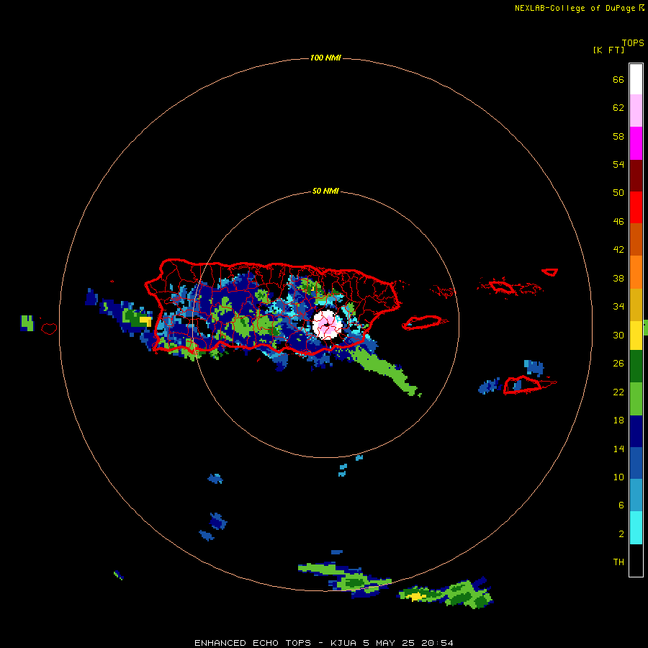Click the legend value 30
Screen dimensions: 648x648
point(618,335)
